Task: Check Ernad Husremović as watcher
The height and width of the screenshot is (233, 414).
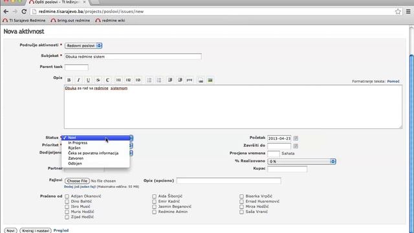Action: 241,201
